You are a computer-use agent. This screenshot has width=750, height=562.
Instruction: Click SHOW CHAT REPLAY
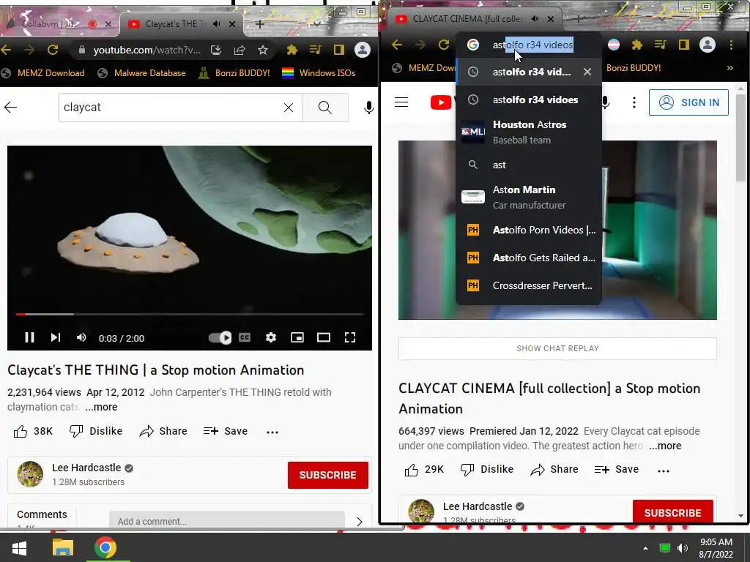557,348
